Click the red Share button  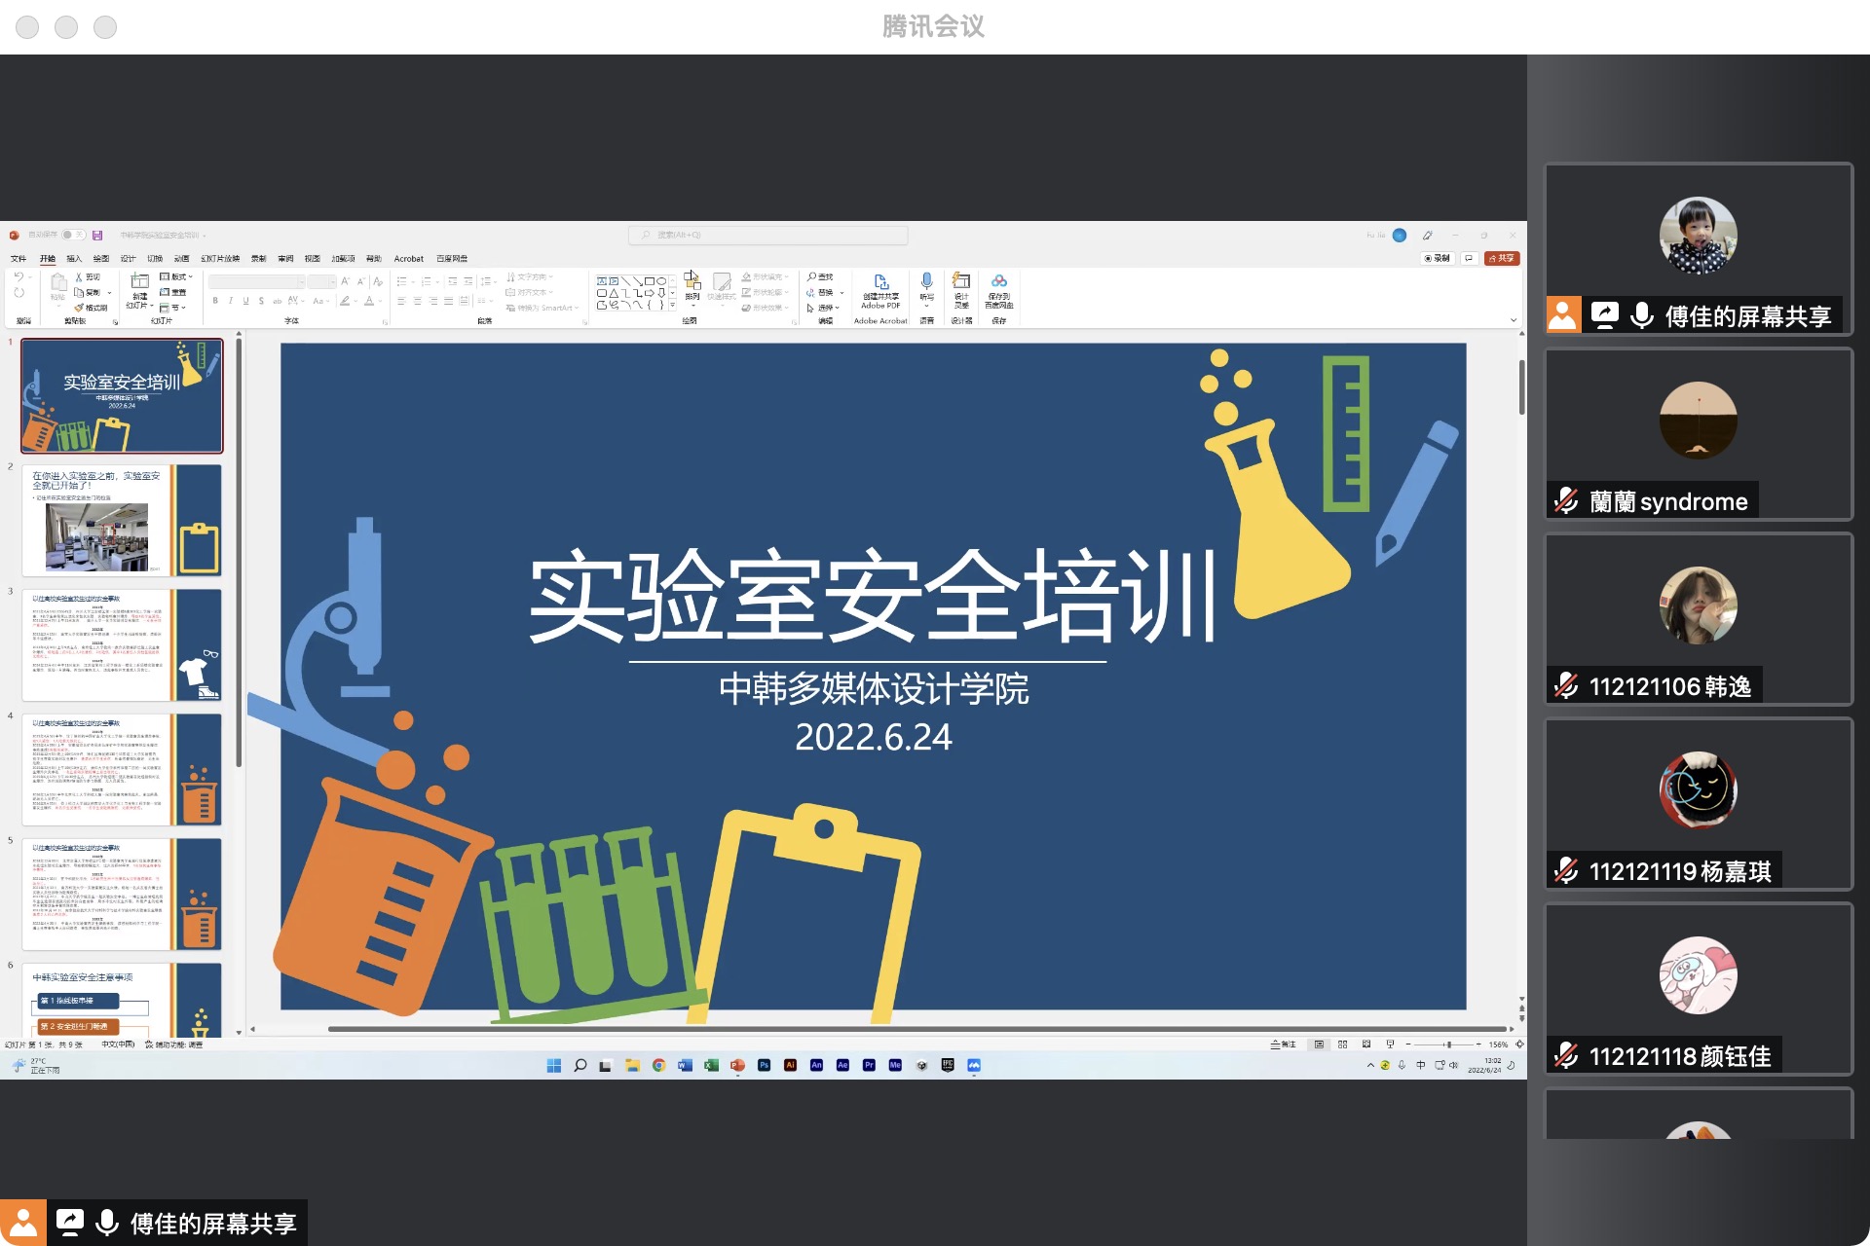(x=1502, y=259)
